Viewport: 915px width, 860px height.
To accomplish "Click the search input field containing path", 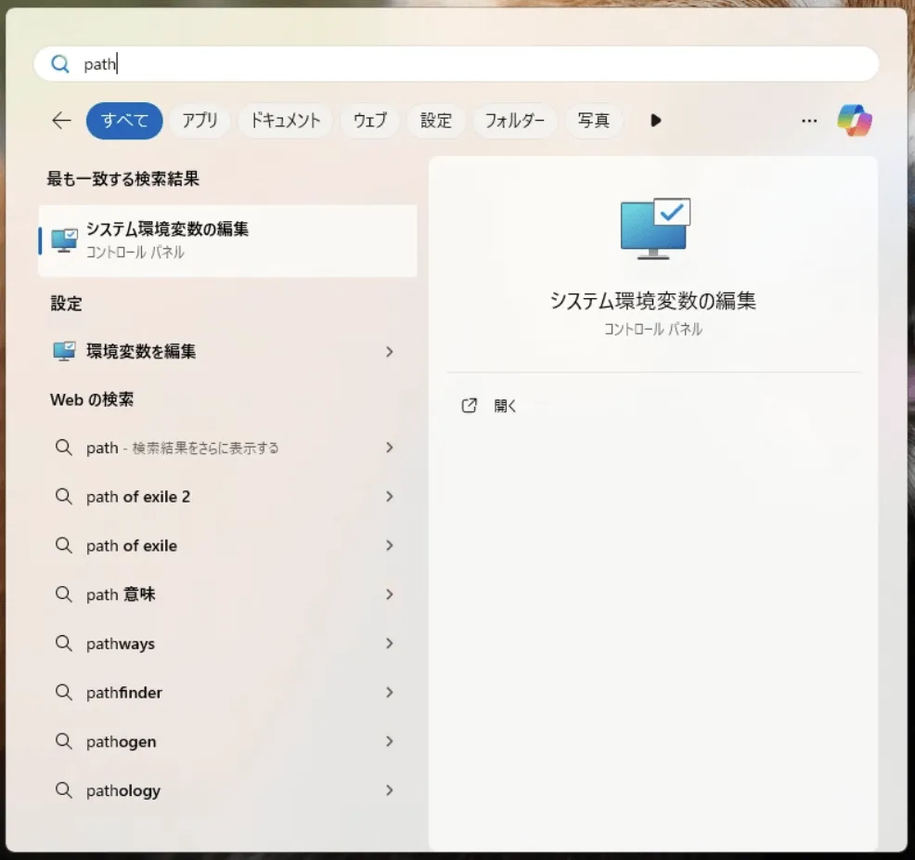I will click(457, 64).
